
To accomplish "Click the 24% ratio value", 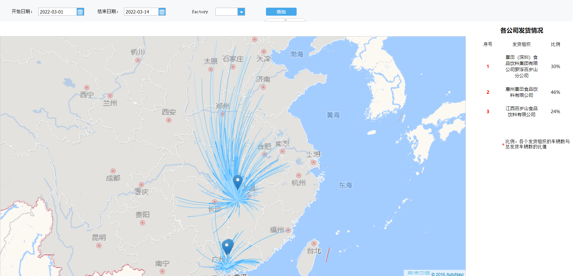I will tap(555, 111).
